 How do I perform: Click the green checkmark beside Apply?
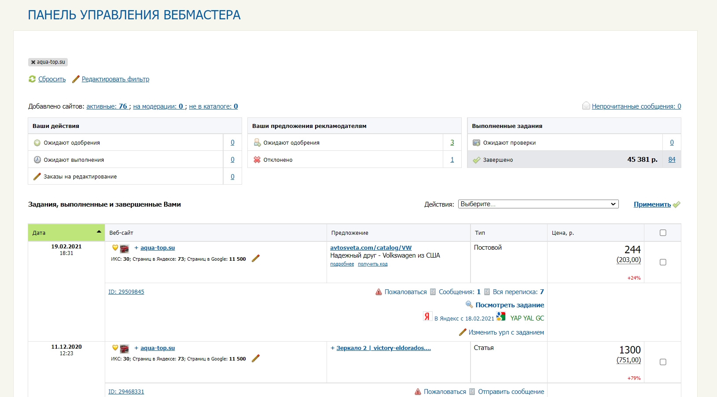[677, 204]
